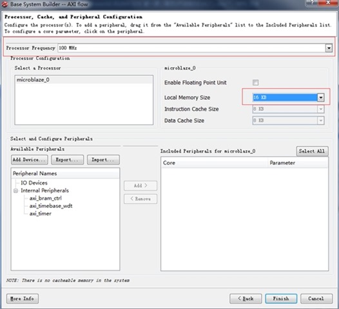Click Select All for included peripherals
The image size is (339, 309).
coord(312,151)
